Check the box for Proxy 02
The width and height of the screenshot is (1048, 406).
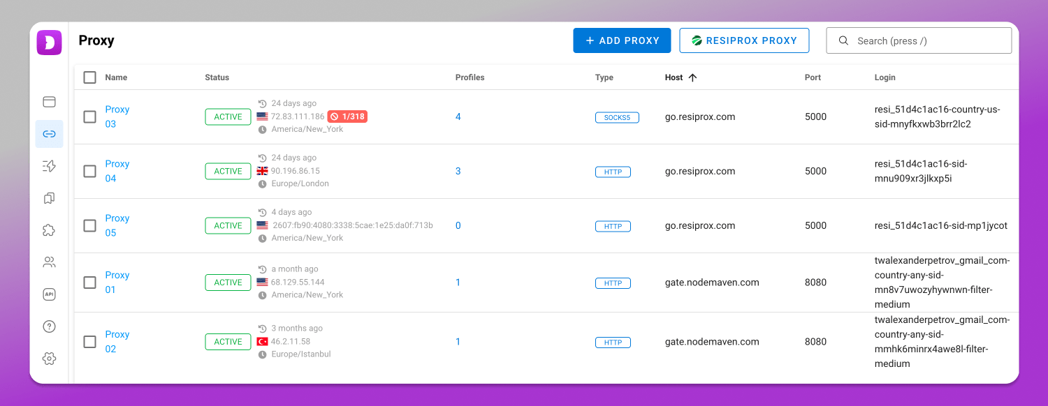[x=89, y=342]
